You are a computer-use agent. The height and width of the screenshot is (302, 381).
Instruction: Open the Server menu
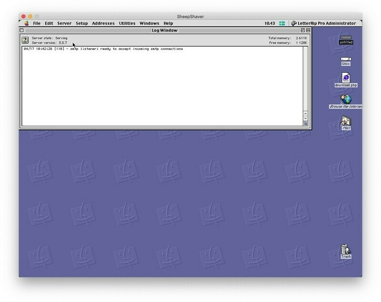tap(64, 23)
